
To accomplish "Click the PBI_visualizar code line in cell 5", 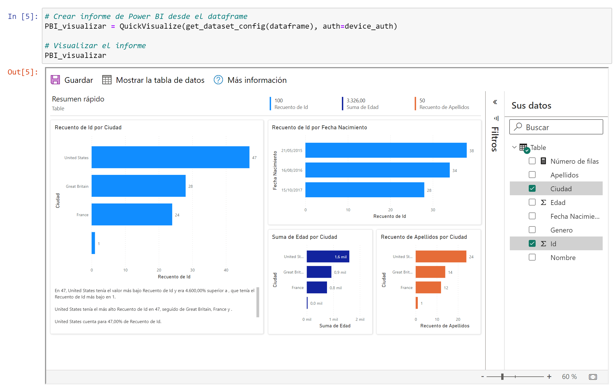I will click(x=75, y=55).
